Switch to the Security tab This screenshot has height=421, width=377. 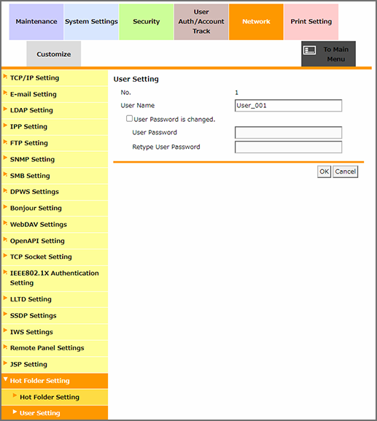tap(147, 22)
